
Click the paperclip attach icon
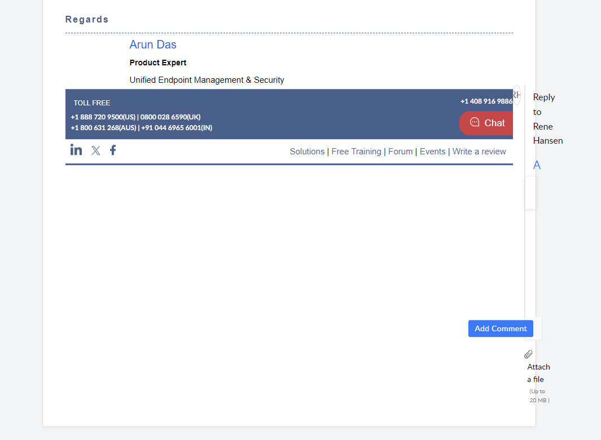(528, 354)
